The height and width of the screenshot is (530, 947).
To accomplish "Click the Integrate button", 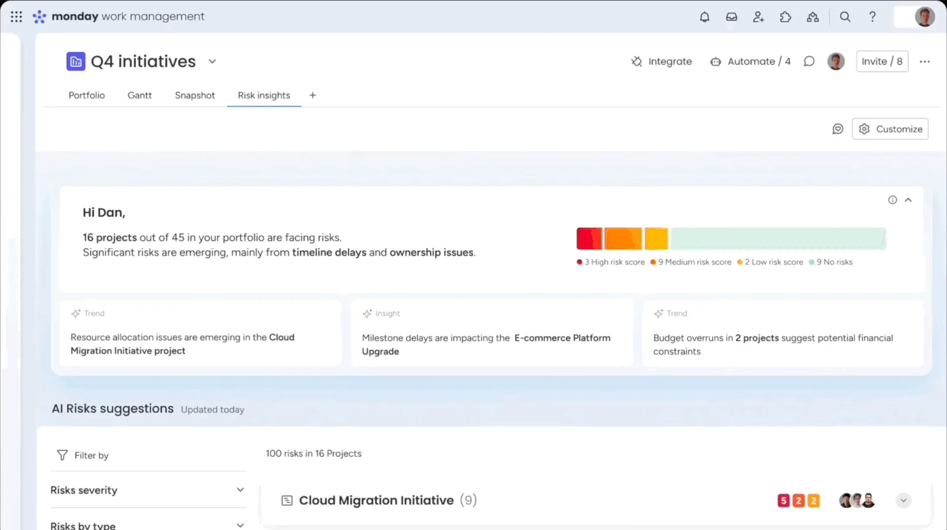I will pos(661,62).
